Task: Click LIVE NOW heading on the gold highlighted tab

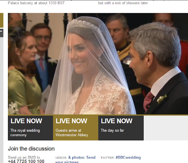Action: coord(71,121)
